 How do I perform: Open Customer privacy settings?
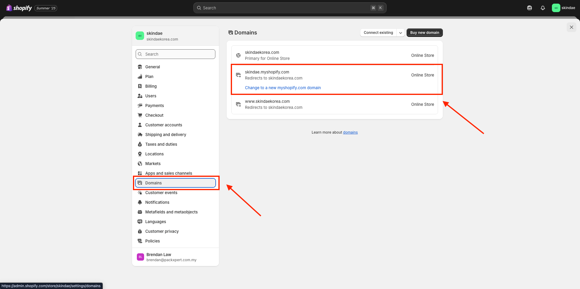[x=176, y=231]
